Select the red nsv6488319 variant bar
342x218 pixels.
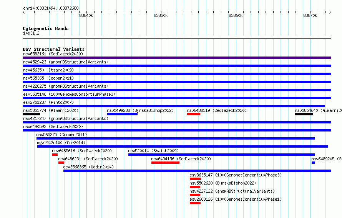point(194,114)
